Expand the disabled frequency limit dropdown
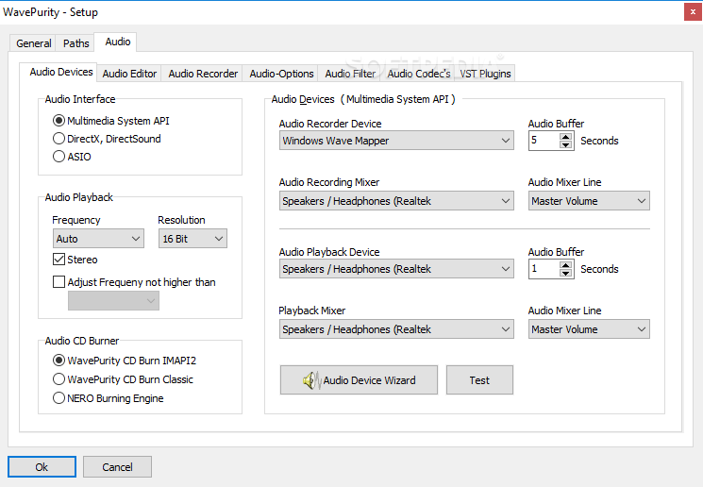 (x=113, y=301)
